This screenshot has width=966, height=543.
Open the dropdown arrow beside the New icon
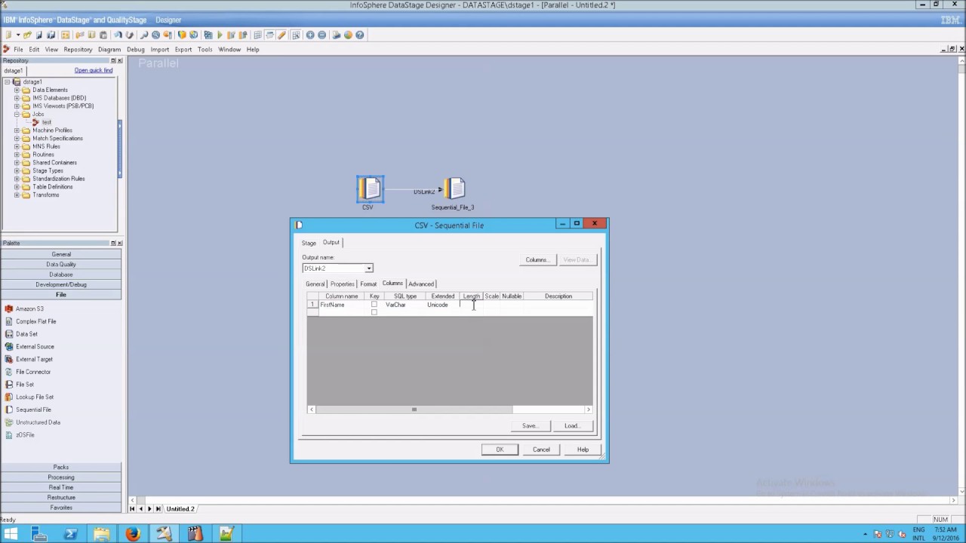(x=18, y=35)
